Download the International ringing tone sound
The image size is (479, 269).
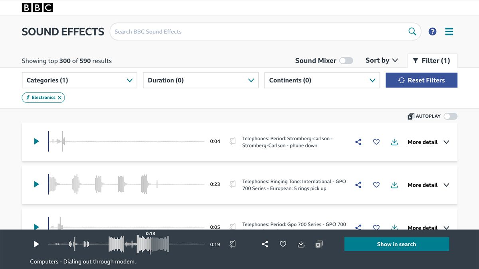click(x=394, y=185)
